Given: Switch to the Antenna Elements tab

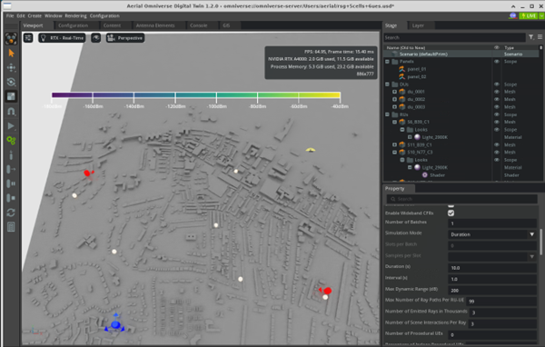Looking at the screenshot, I should [155, 25].
